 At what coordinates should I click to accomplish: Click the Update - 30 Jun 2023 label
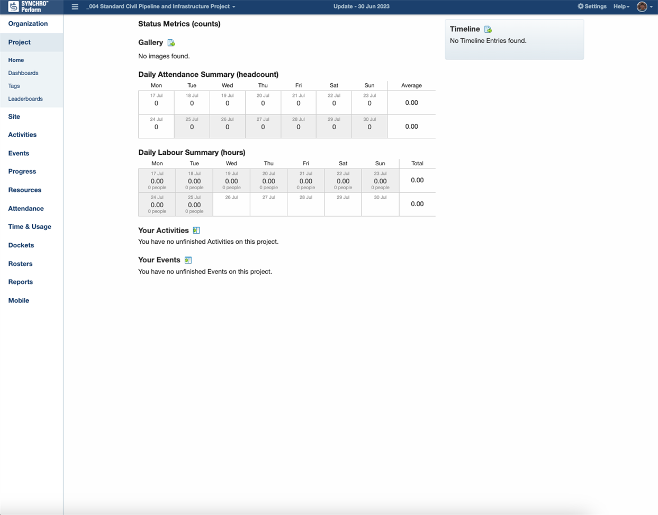362,6
